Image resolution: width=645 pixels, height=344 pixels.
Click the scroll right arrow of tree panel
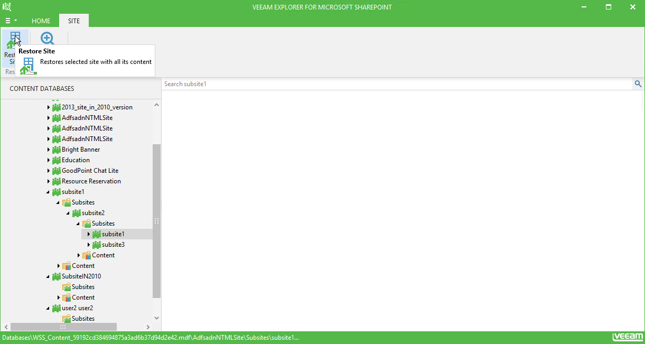pos(148,327)
